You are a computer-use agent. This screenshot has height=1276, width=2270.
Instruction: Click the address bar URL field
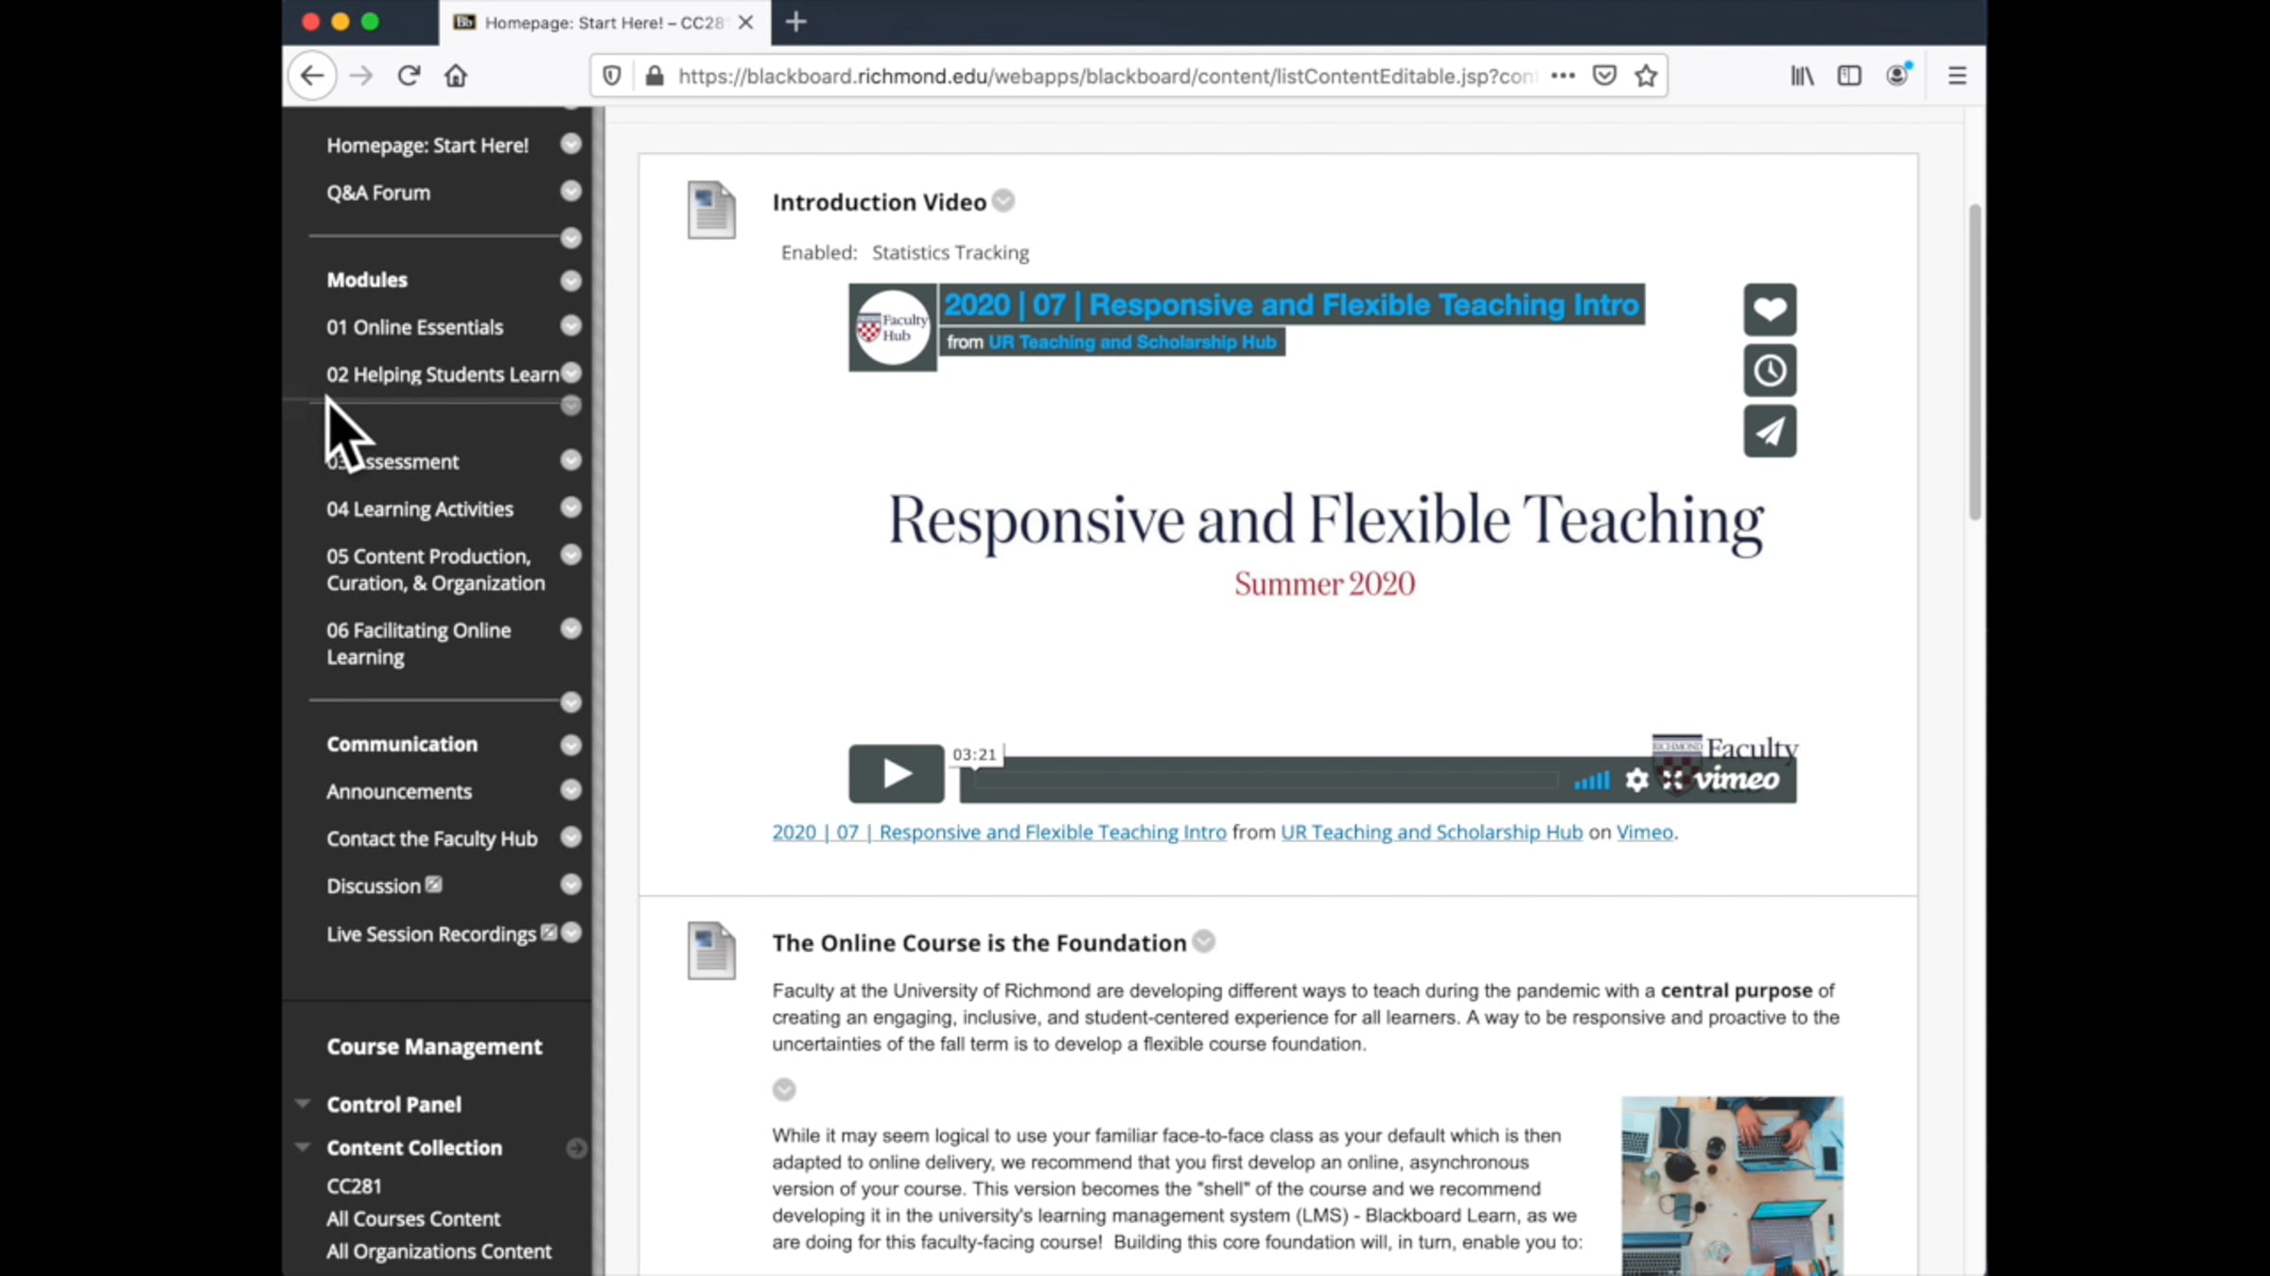pyautogui.click(x=1107, y=76)
